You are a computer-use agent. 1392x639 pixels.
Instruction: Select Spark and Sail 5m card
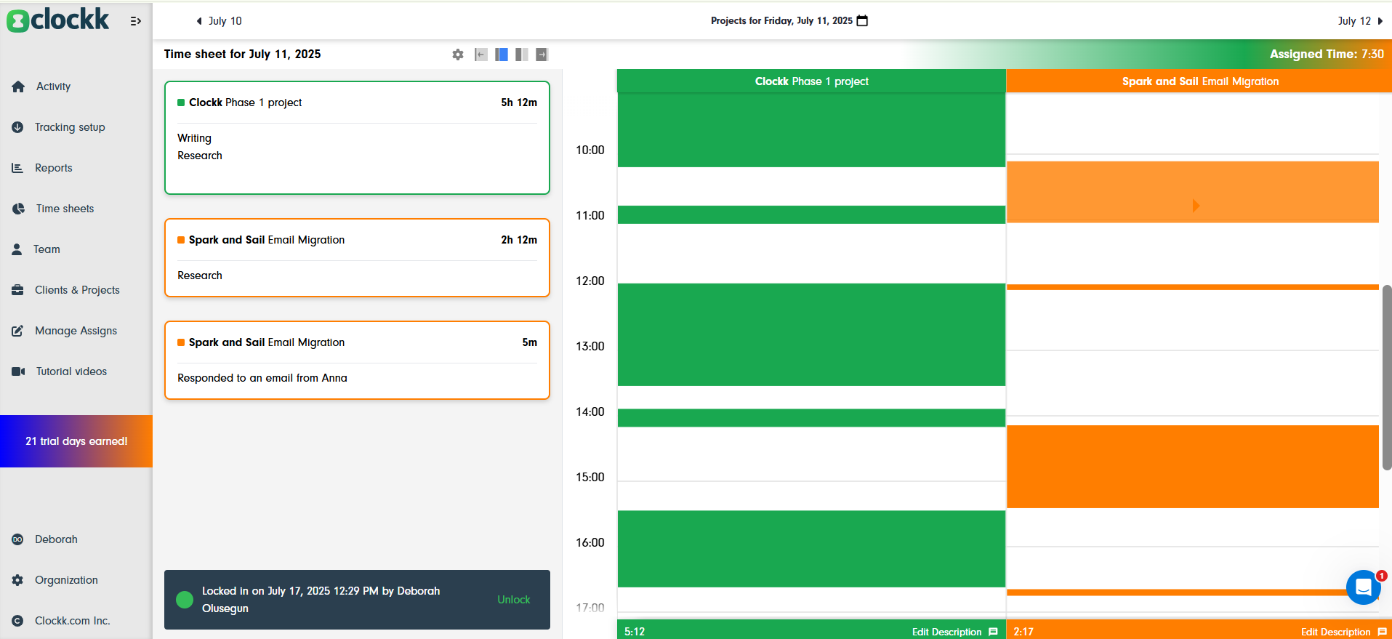tap(357, 361)
